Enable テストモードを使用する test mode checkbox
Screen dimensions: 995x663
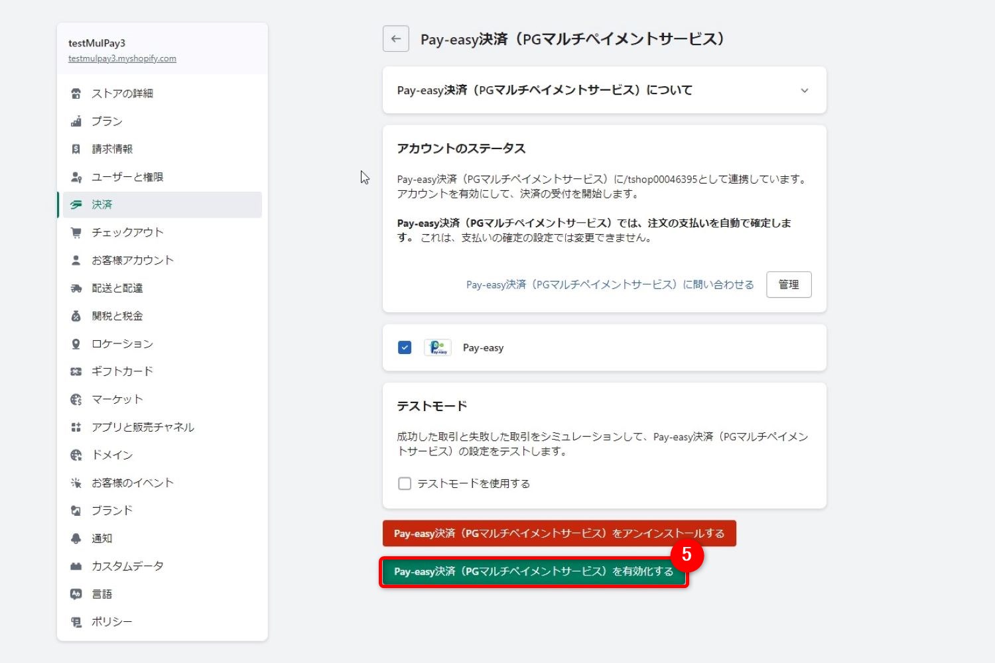(405, 483)
